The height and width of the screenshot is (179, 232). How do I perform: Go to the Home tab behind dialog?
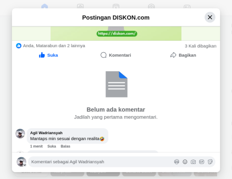click(x=45, y=6)
